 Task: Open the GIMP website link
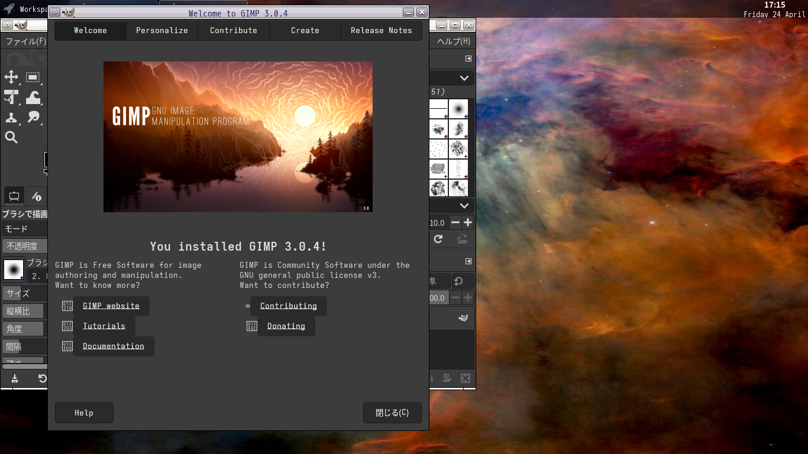[111, 306]
